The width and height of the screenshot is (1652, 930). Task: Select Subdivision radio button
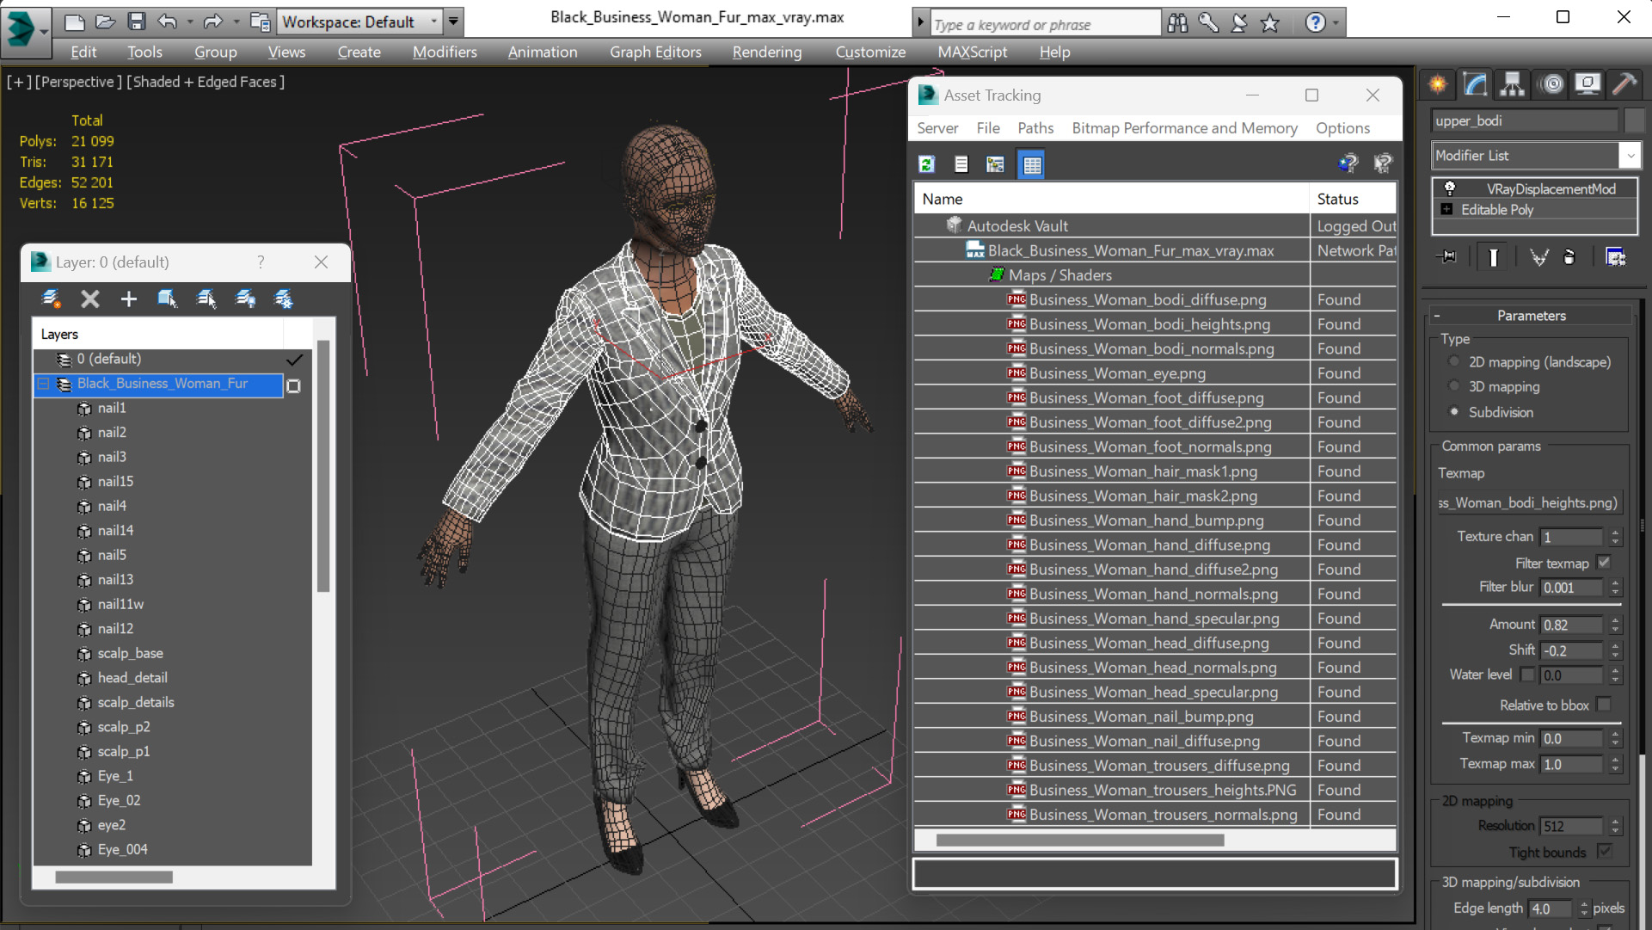(x=1454, y=412)
